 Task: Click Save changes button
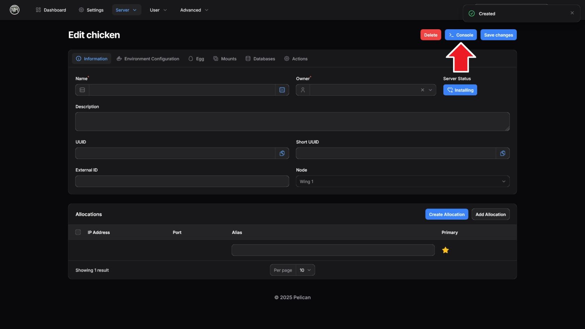[x=498, y=35]
